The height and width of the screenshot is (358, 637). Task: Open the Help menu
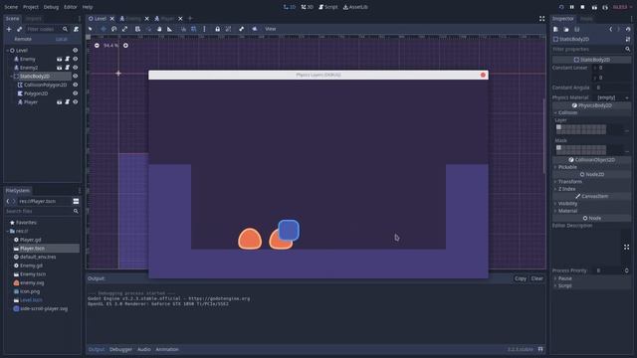coord(88,7)
